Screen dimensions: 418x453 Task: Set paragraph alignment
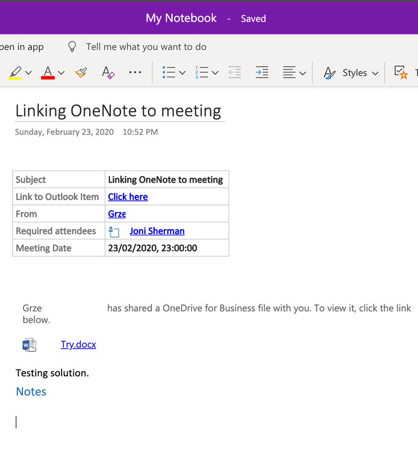pos(289,72)
